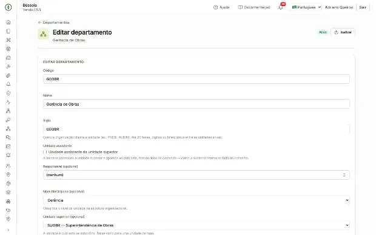Click the single cube icon in sidebar
376x235 pixels.
click(8, 183)
